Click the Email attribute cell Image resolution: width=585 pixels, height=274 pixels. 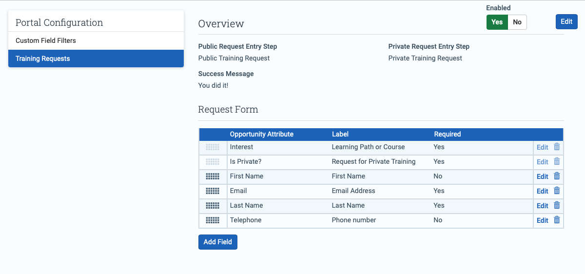click(x=238, y=191)
